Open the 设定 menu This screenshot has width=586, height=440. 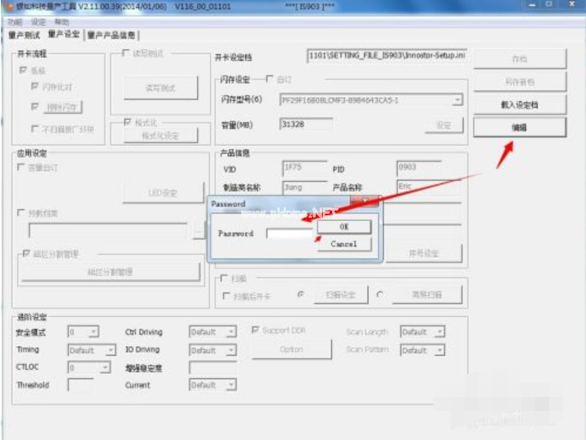point(38,23)
